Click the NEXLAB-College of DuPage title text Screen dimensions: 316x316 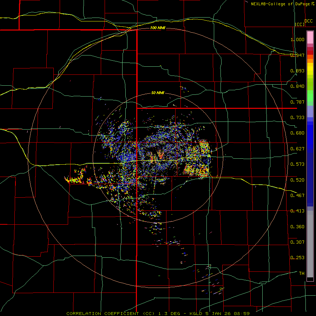coord(280,4)
